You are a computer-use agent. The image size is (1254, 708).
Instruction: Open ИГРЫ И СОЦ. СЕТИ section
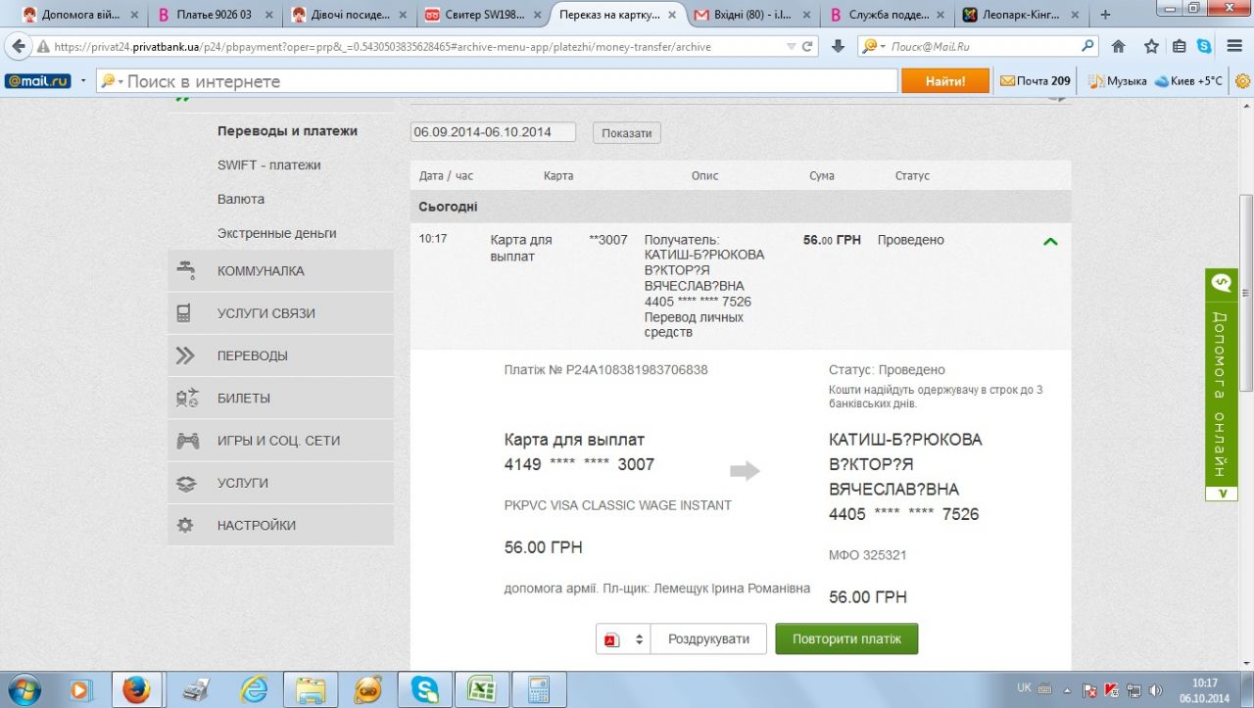pyautogui.click(x=280, y=441)
